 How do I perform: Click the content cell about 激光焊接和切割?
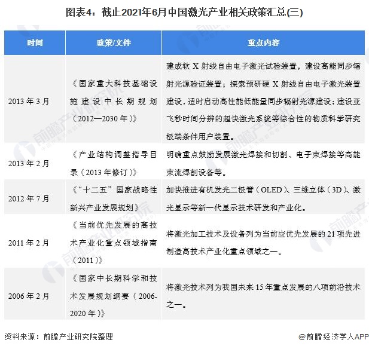263,160
